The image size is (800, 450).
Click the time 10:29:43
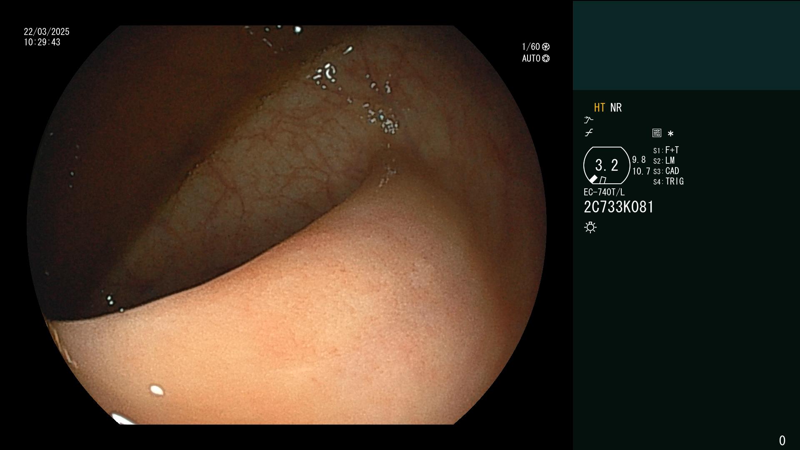coord(42,42)
